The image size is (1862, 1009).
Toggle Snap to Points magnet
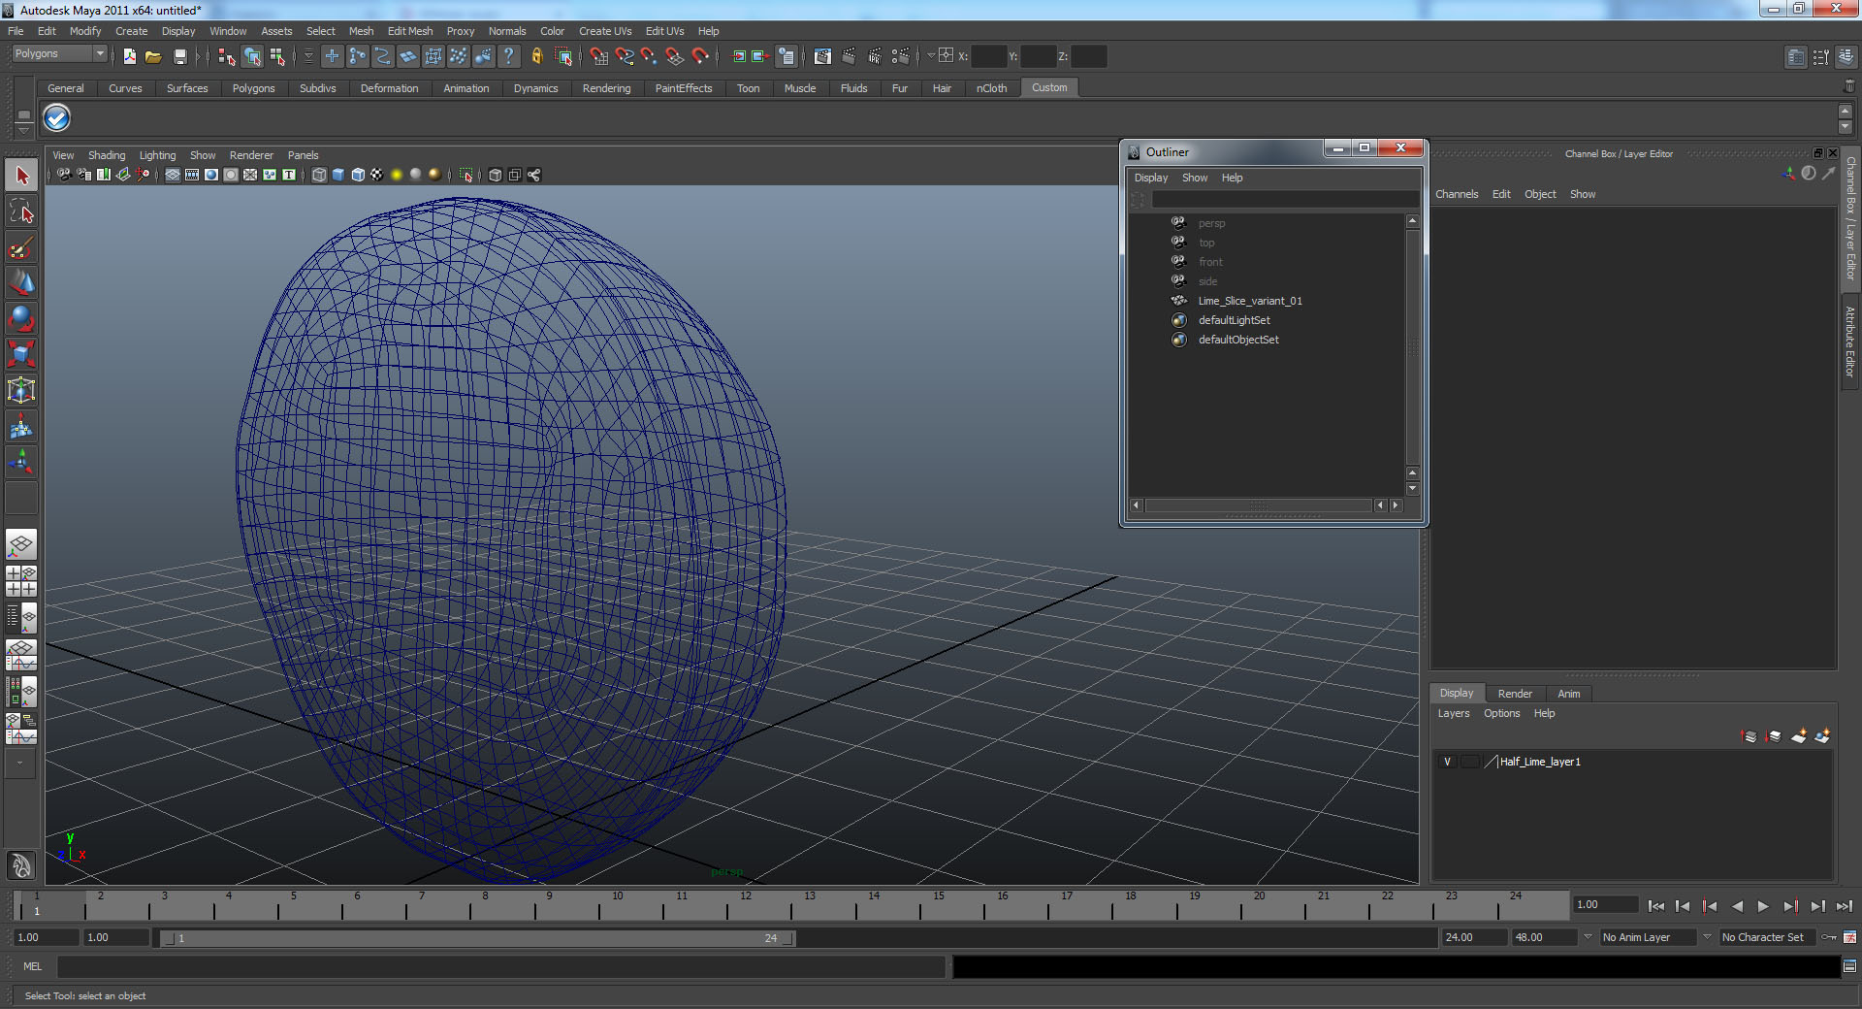point(650,56)
